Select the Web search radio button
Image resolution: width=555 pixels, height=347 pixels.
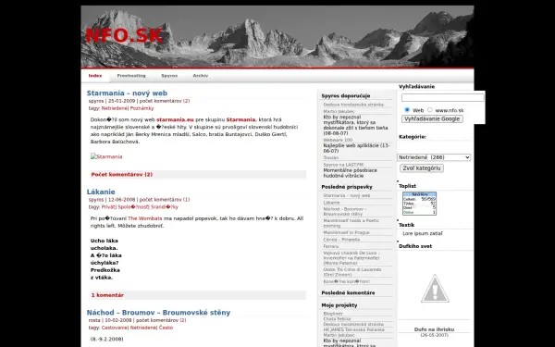click(x=407, y=110)
